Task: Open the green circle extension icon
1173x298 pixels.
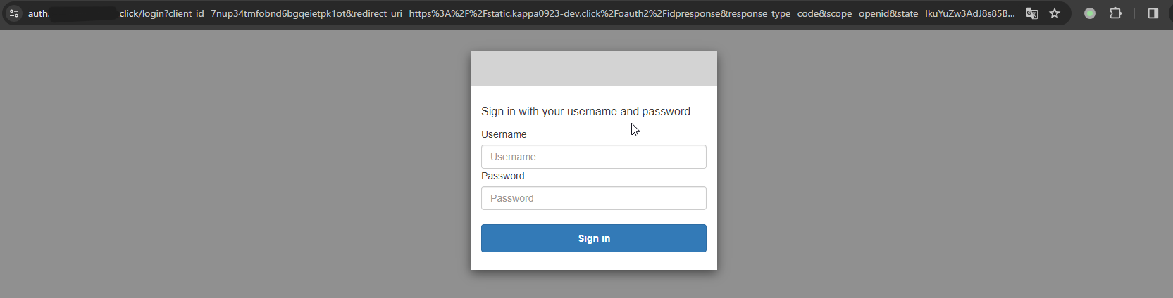Action: pyautogui.click(x=1090, y=13)
